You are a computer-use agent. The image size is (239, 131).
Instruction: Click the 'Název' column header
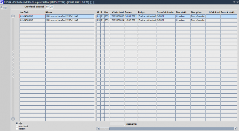(x=49, y=12)
